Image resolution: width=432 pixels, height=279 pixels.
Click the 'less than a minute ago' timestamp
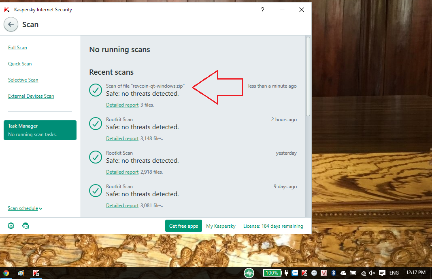272,86
